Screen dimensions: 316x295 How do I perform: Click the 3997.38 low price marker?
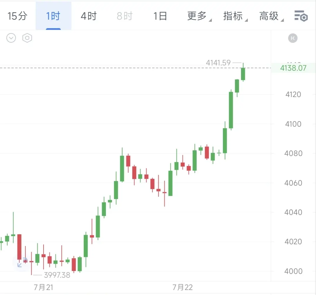[57, 275]
